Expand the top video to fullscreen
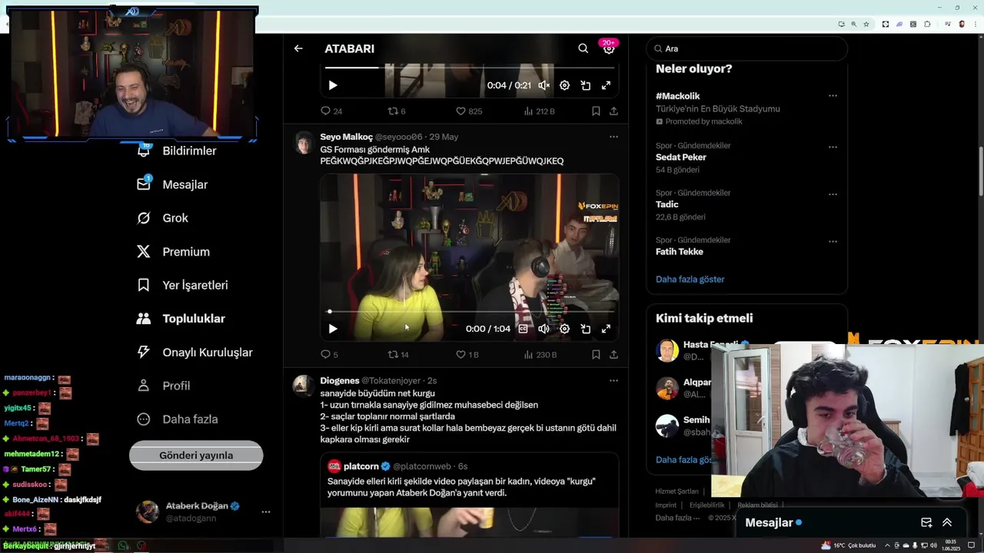984x553 pixels. (606, 85)
